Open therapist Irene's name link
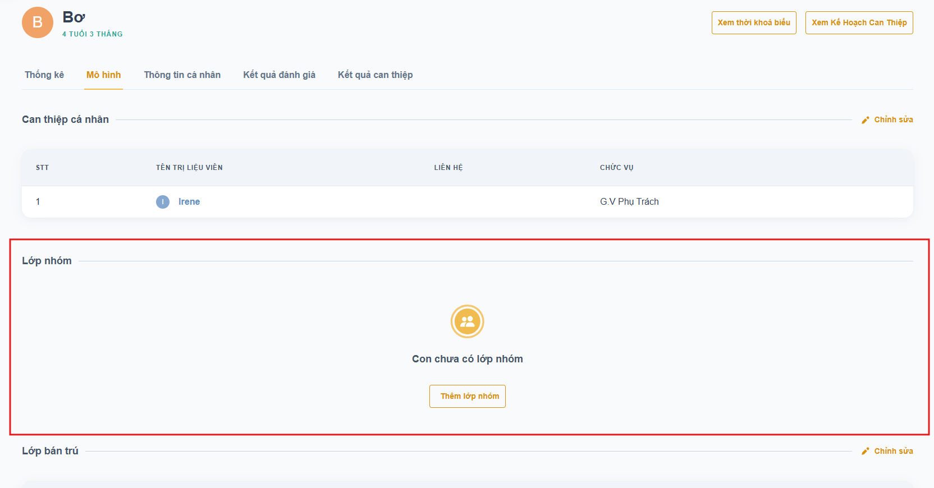Screen dimensions: 934x488 point(189,202)
